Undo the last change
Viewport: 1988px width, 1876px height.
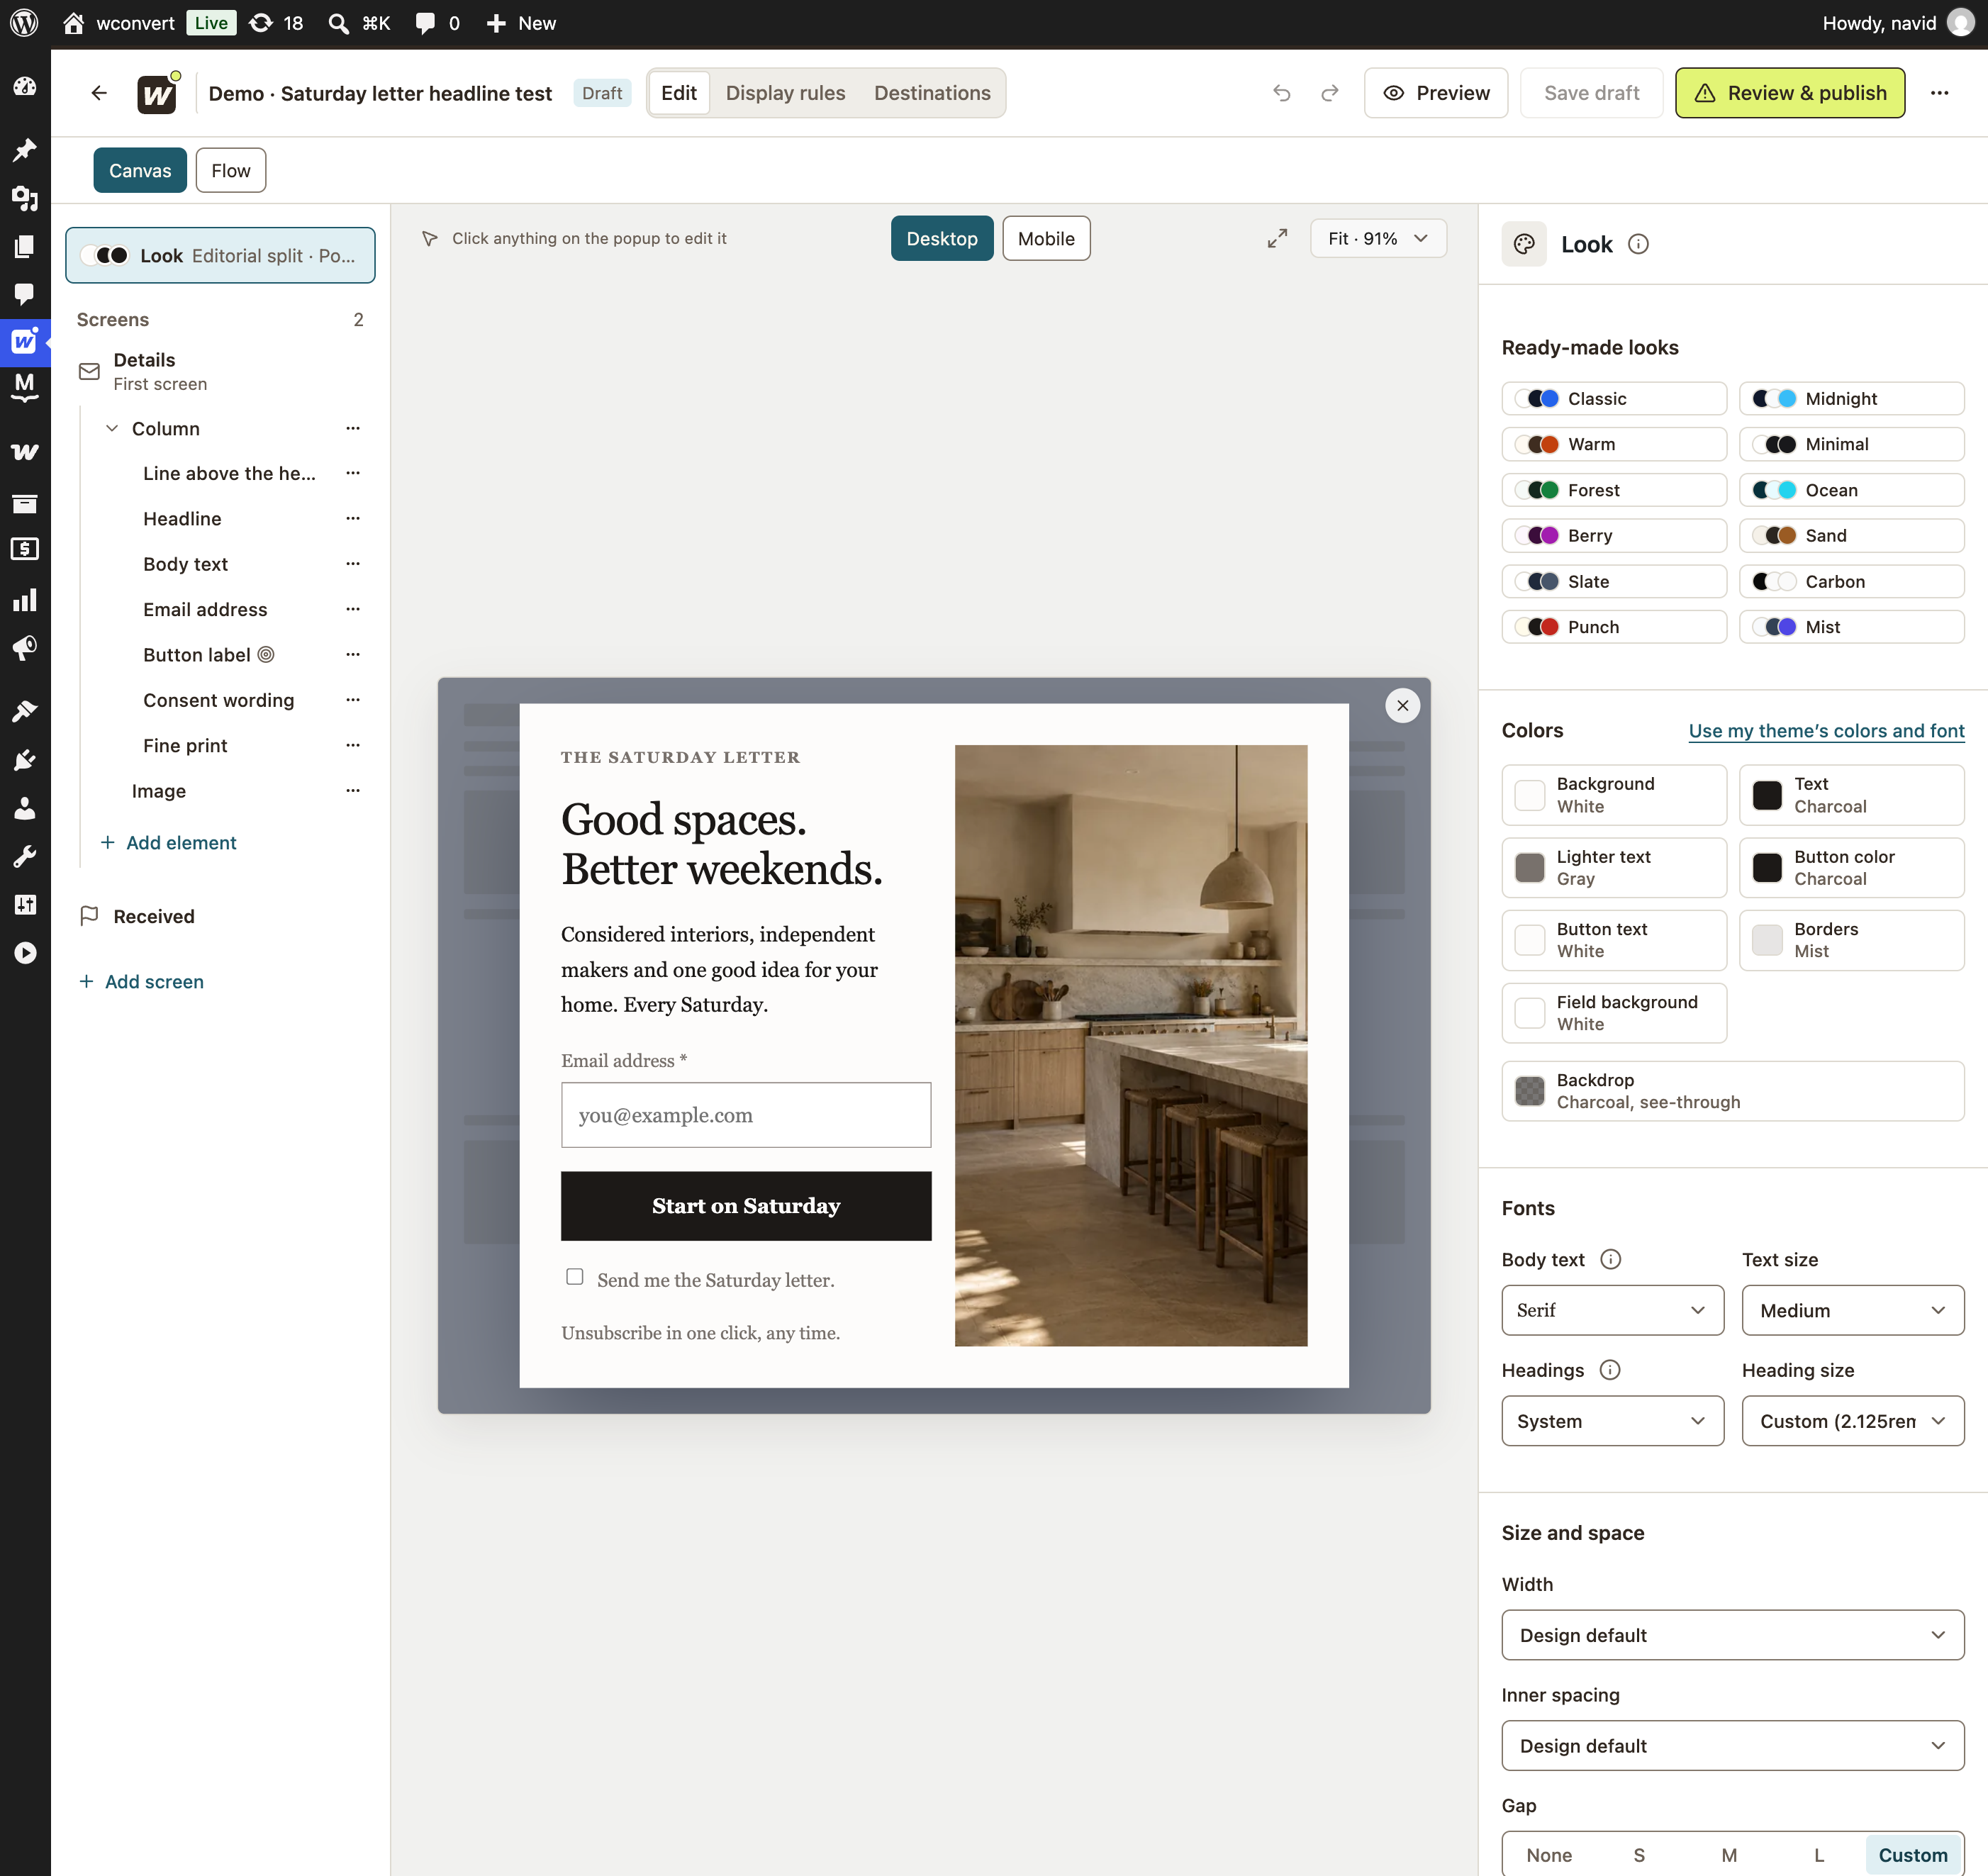click(x=1281, y=93)
